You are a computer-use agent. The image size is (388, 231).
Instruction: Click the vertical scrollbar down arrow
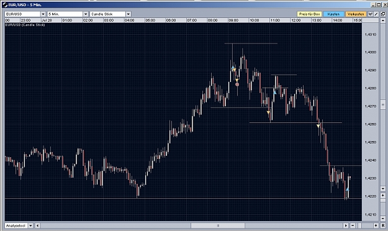pyautogui.click(x=383, y=189)
